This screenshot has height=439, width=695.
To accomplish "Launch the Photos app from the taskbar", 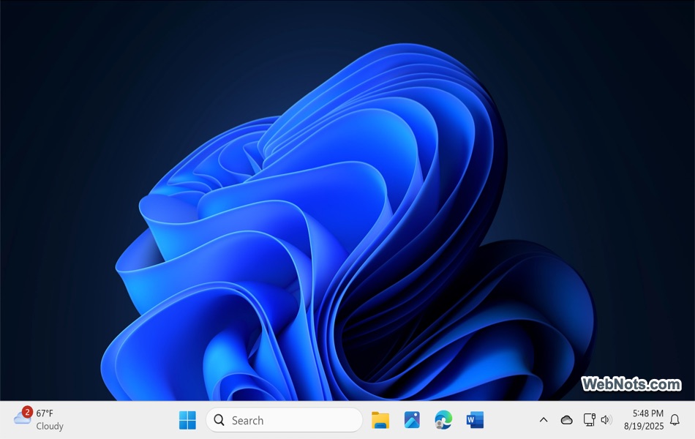I will (412, 420).
